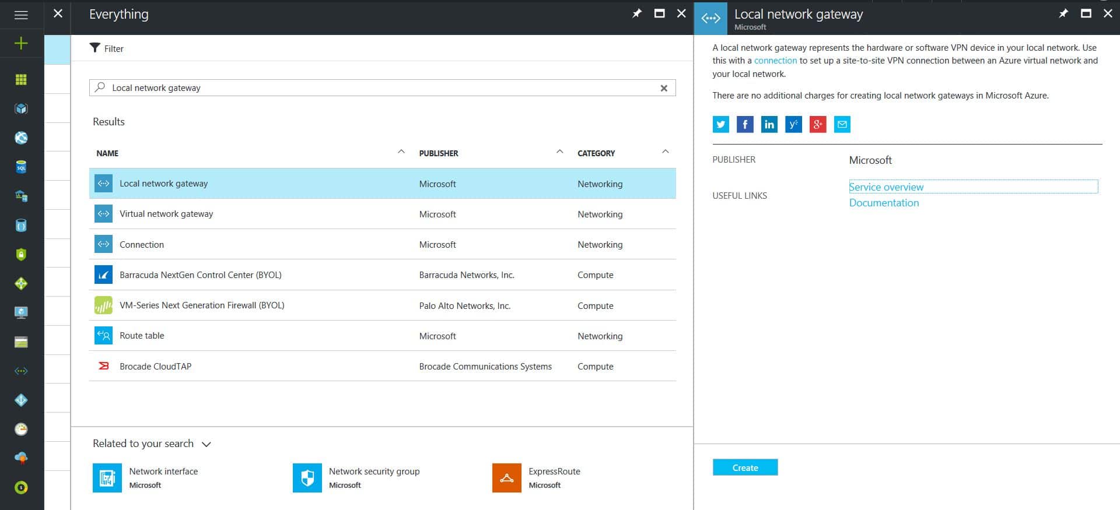1120x510 pixels.
Task: Share on Yammer
Action: pyautogui.click(x=793, y=124)
